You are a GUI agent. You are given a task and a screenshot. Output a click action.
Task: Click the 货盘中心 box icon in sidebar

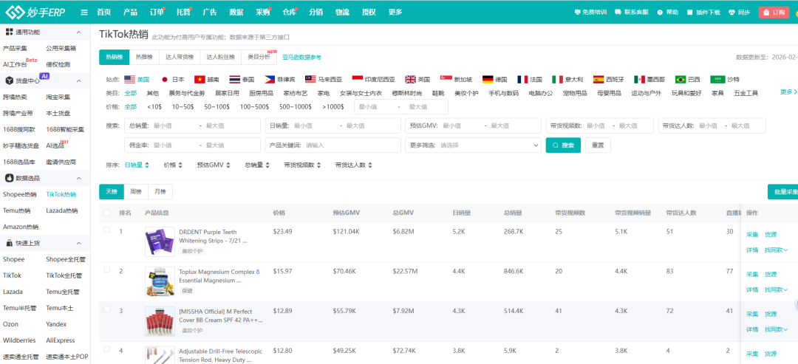(x=9, y=80)
